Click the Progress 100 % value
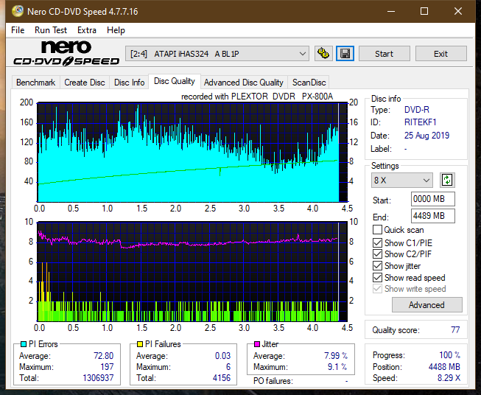481x395 pixels. coord(450,355)
